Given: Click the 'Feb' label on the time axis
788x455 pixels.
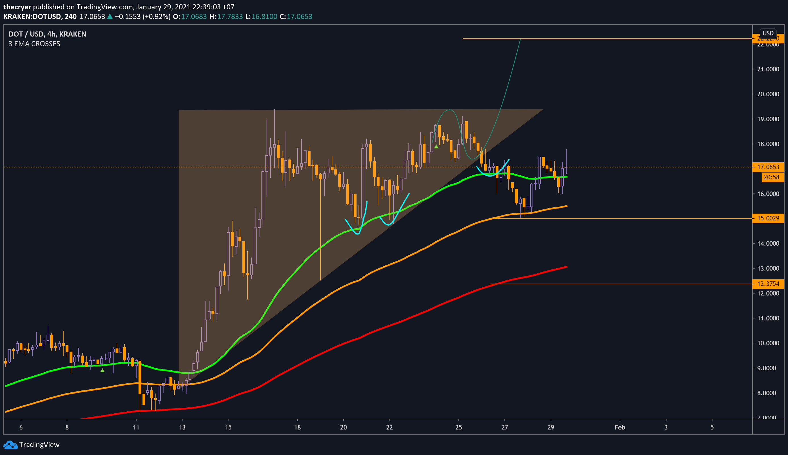Looking at the screenshot, I should [619, 427].
